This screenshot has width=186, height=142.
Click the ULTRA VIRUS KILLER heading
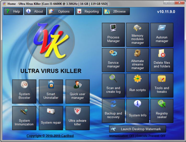tap(51, 71)
